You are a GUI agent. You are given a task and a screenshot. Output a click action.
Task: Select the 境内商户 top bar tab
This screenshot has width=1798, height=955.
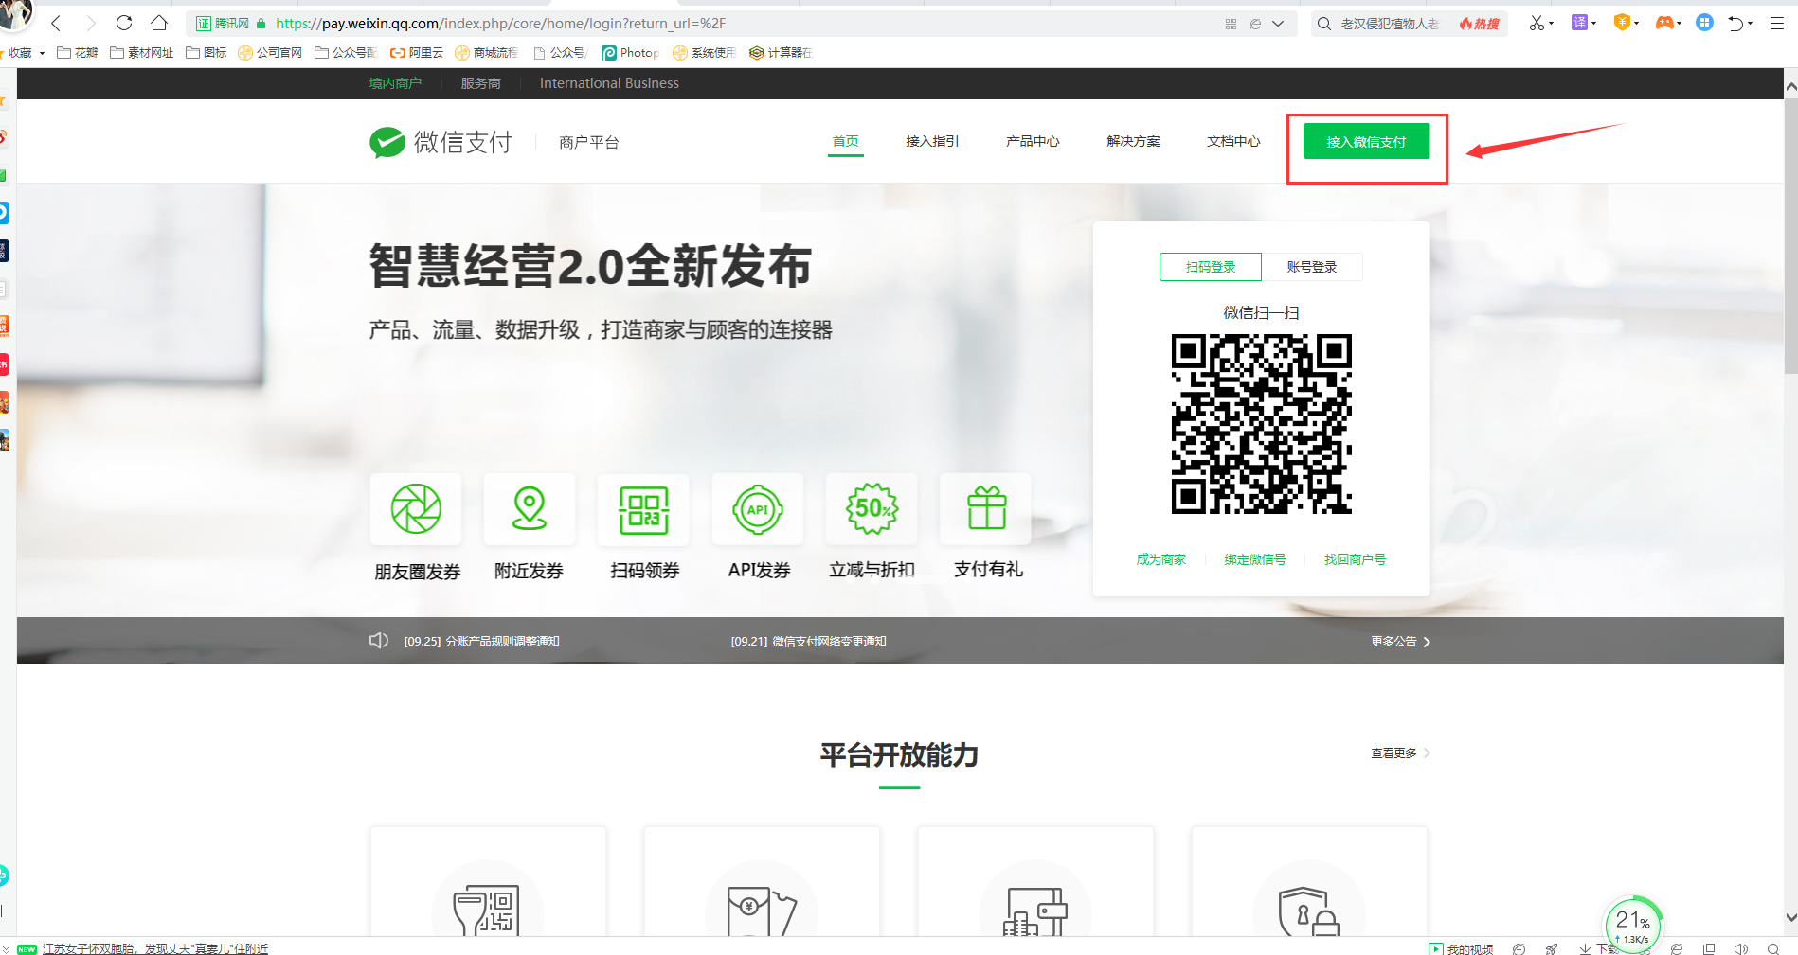click(395, 83)
